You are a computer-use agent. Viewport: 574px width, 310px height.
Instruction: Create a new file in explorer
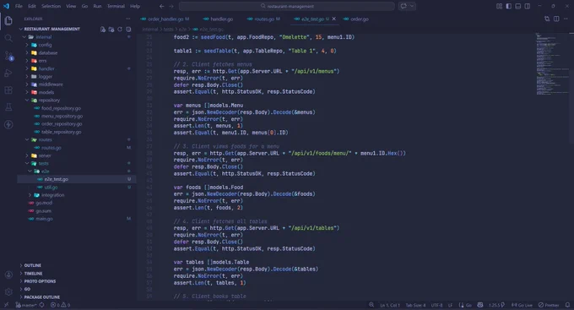103,29
